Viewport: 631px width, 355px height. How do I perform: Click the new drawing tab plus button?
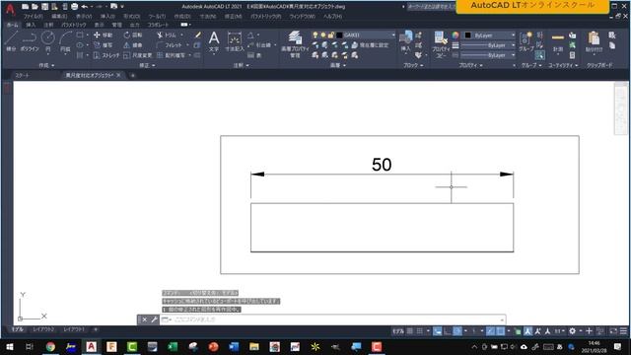(132, 75)
